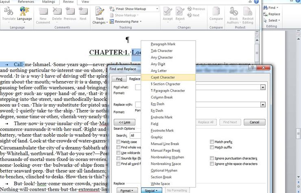The width and height of the screenshot is (301, 193).
Task: Click the Find Next button
Action: (230, 122)
